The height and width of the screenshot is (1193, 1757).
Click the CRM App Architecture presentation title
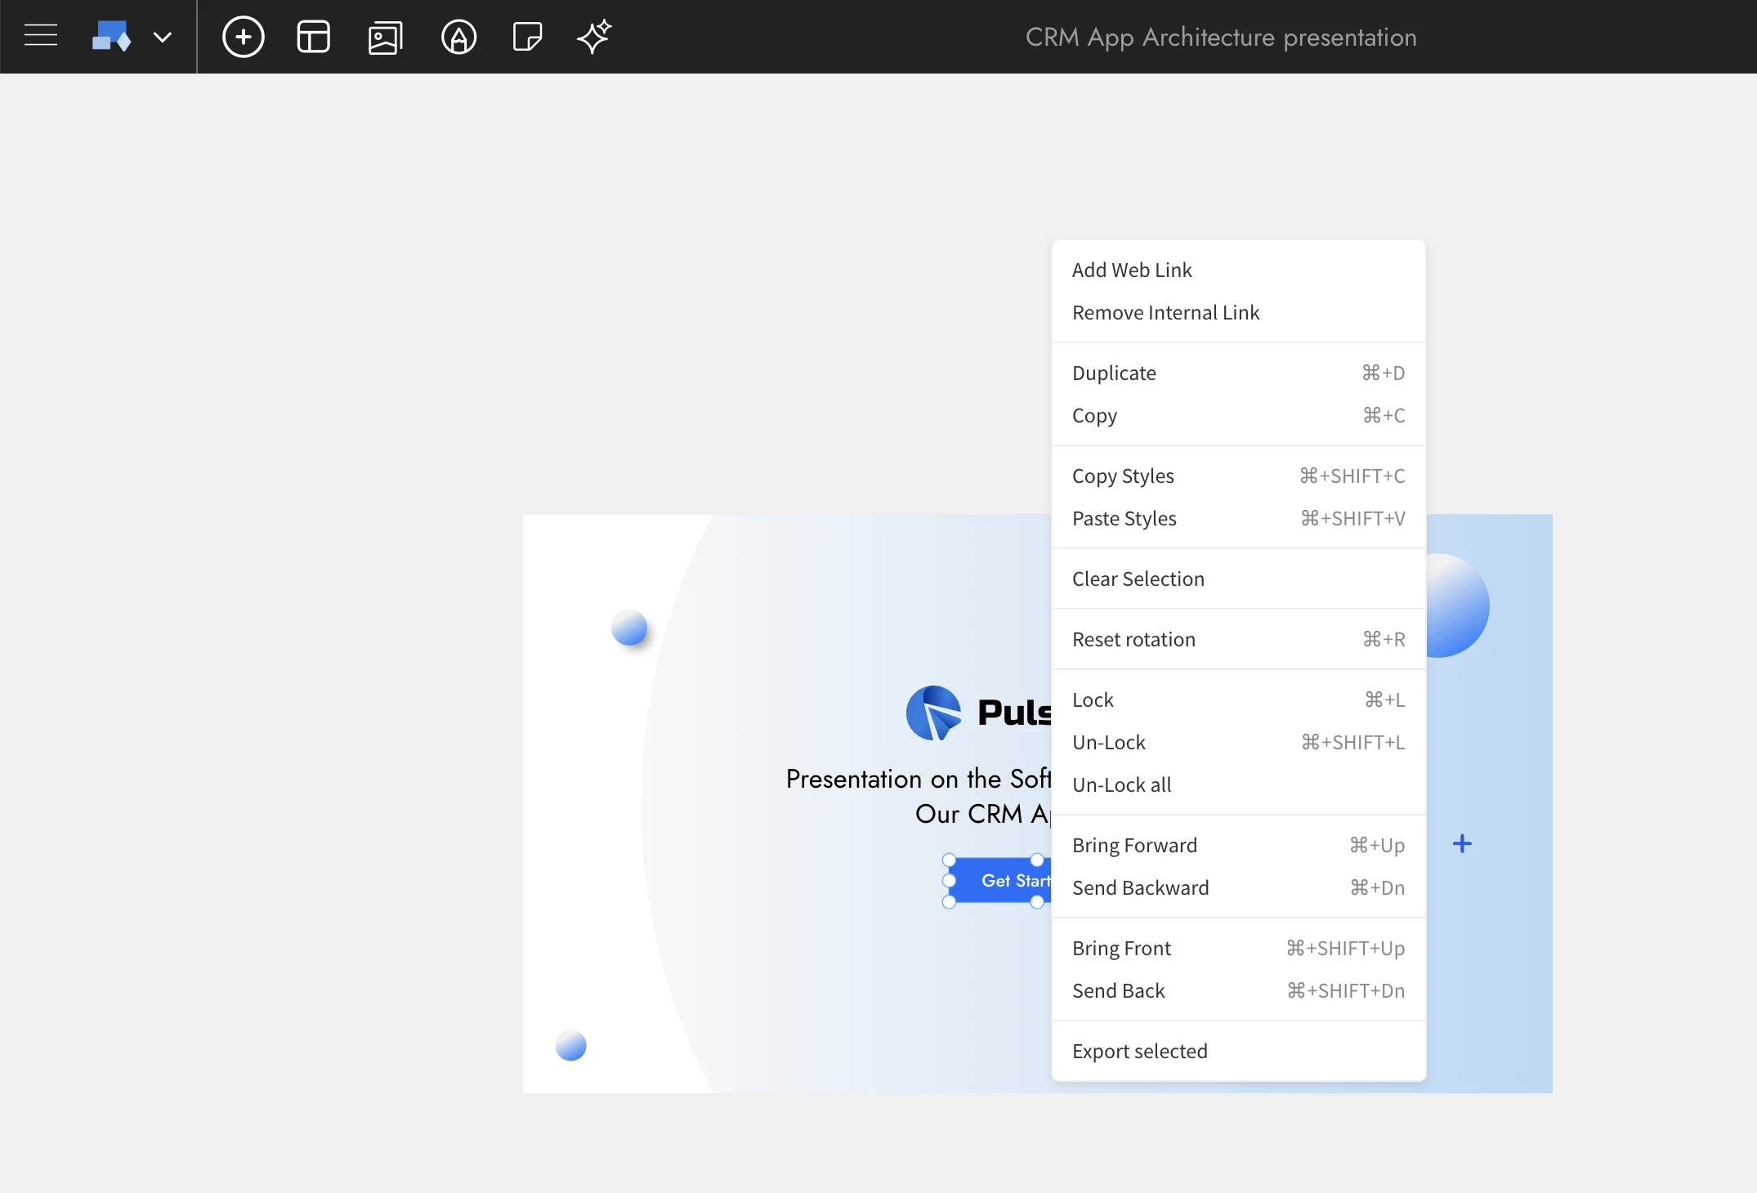click(1220, 38)
